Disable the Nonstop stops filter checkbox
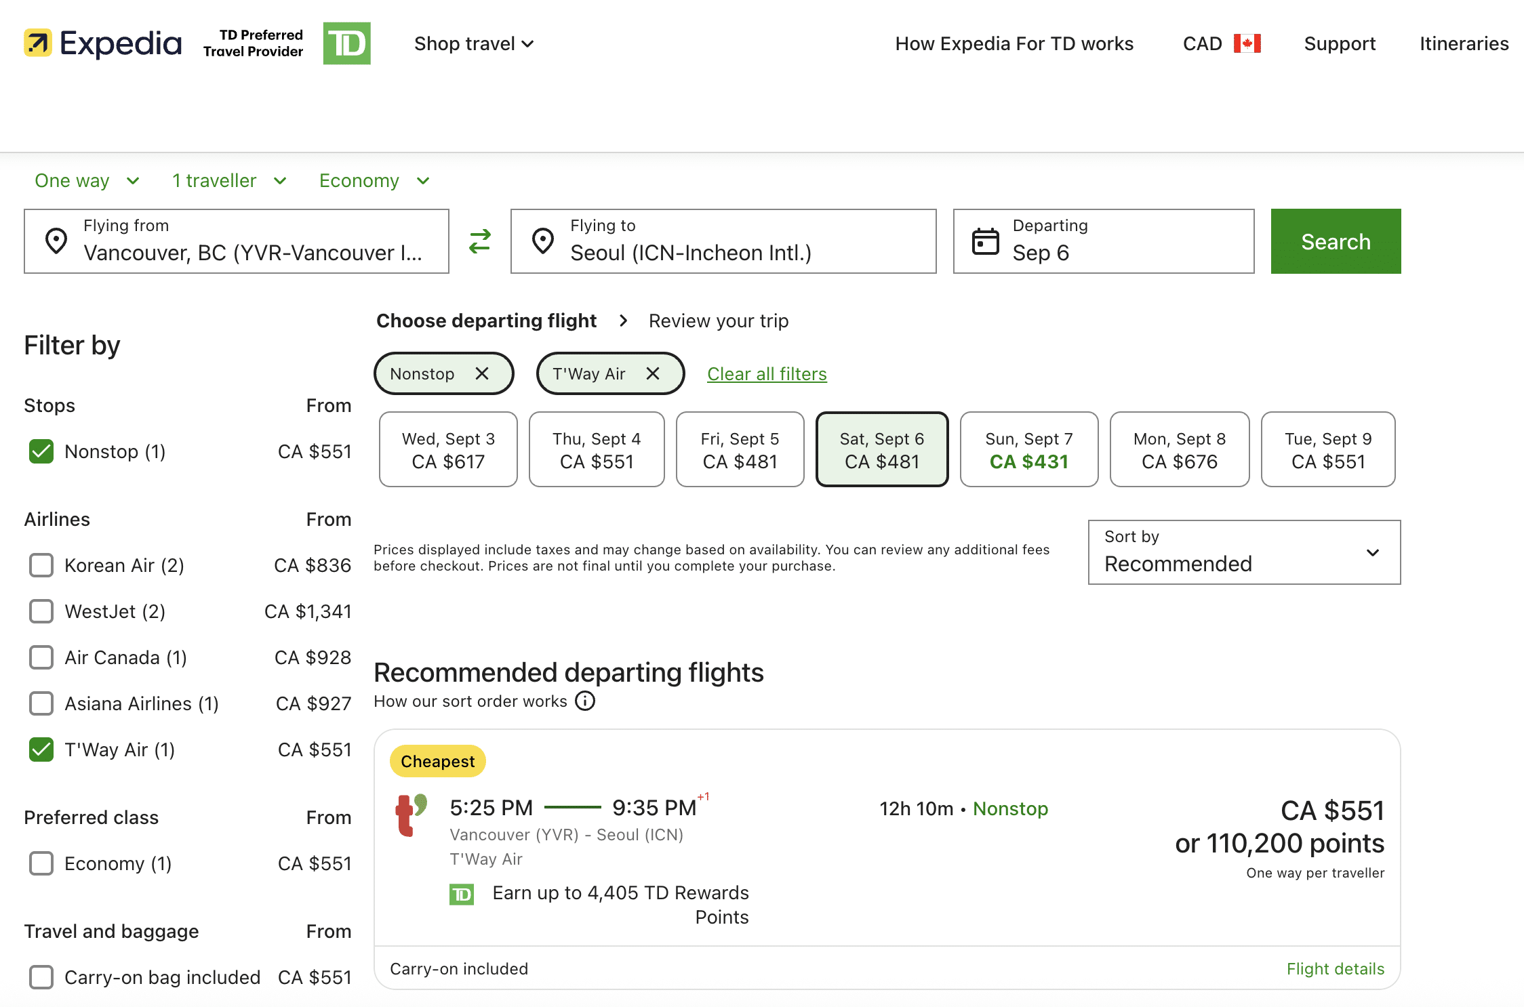This screenshot has width=1524, height=1007. click(41, 451)
